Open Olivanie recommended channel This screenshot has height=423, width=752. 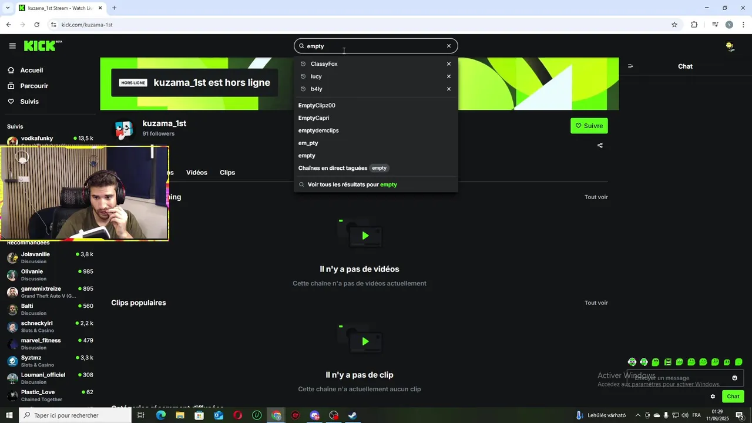(50, 275)
